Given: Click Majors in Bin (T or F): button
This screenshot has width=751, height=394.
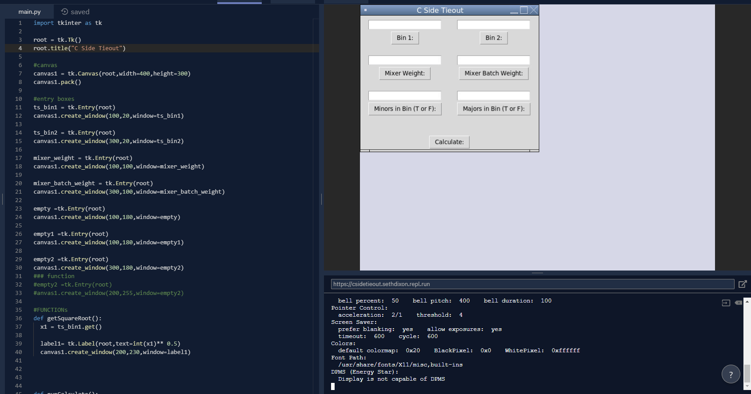Looking at the screenshot, I should pyautogui.click(x=494, y=109).
